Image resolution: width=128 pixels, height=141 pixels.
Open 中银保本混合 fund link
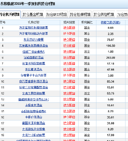[34, 105]
